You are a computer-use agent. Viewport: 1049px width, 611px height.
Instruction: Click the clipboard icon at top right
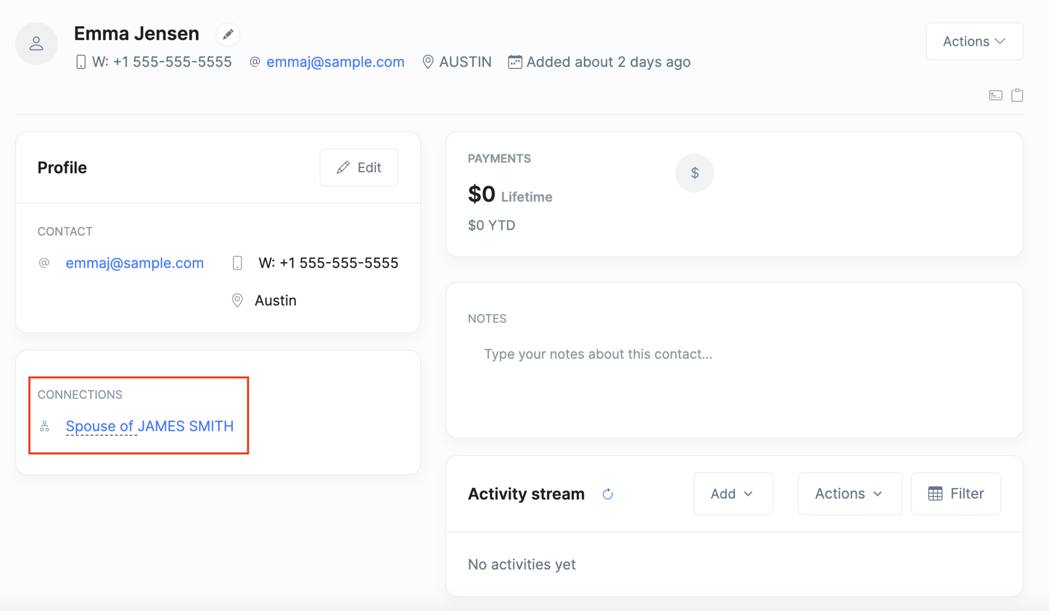pos(1017,95)
